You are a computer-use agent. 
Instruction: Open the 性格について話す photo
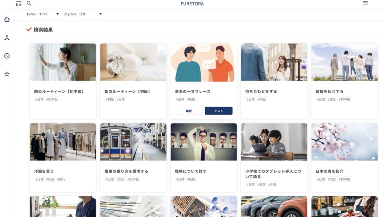tap(204, 142)
